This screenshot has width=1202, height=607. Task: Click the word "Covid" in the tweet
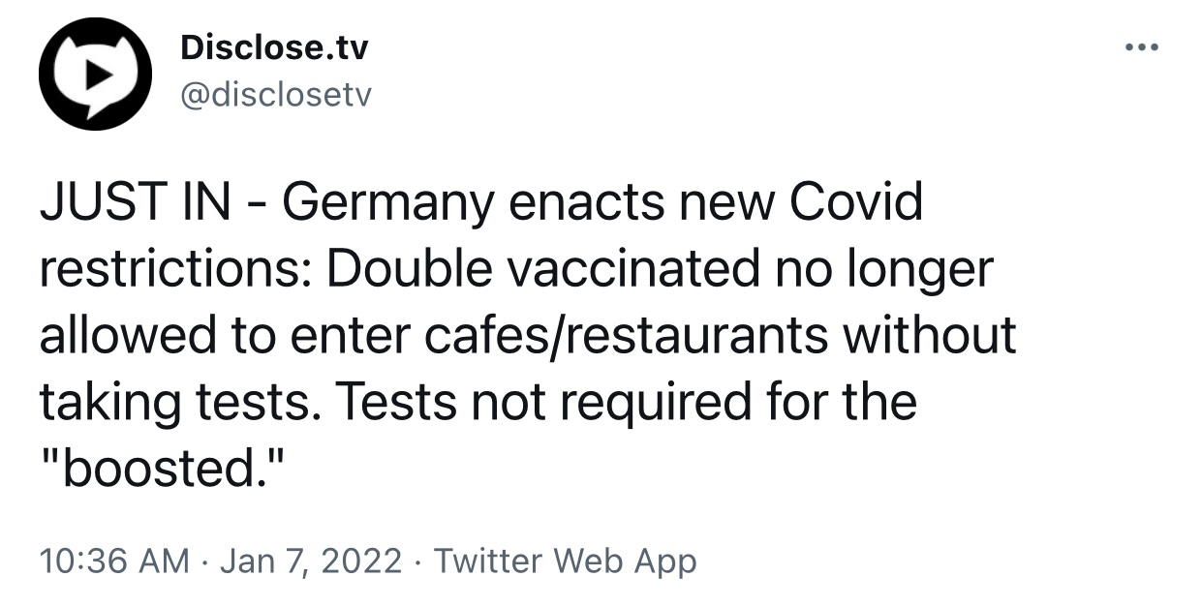click(x=856, y=202)
